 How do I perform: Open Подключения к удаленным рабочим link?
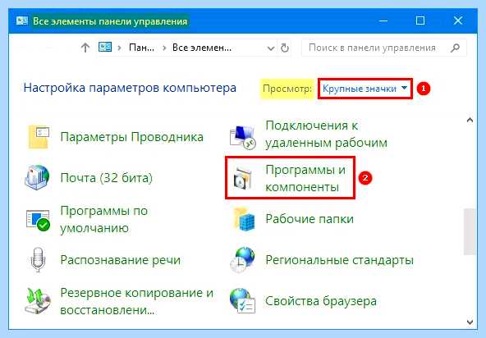pos(327,135)
